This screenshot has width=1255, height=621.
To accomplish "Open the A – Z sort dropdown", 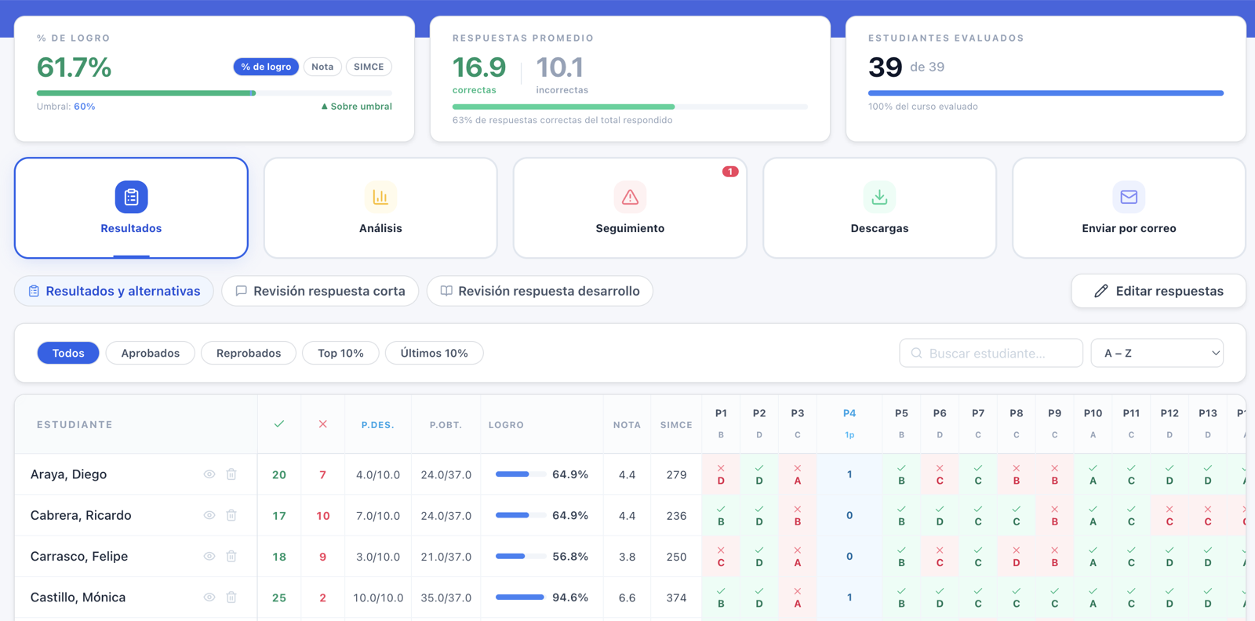I will click(x=1157, y=353).
